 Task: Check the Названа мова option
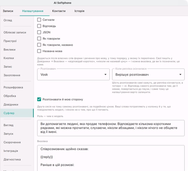(x=39, y=51)
